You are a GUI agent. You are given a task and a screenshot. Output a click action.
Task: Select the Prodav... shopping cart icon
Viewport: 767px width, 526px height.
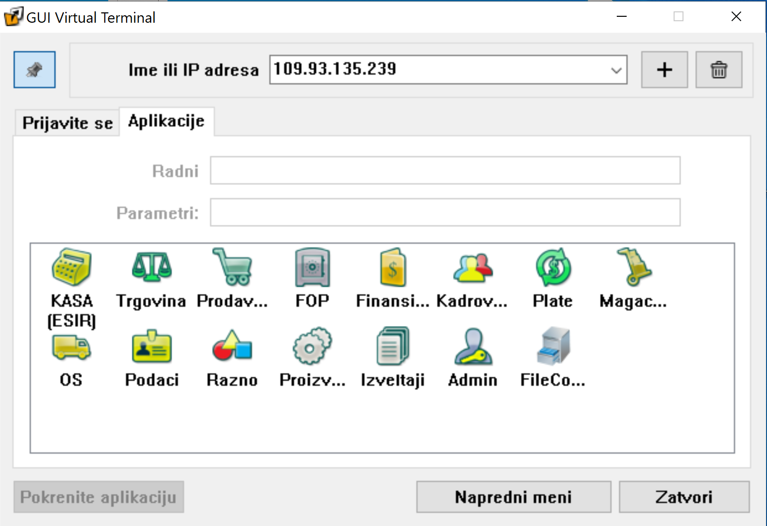(232, 268)
